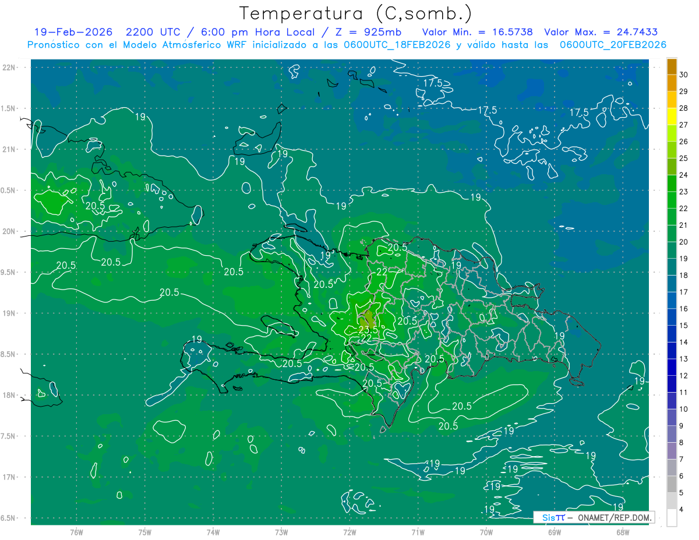Click the '75W' longitude axis label
This screenshot has width=699, height=540.
point(144,532)
